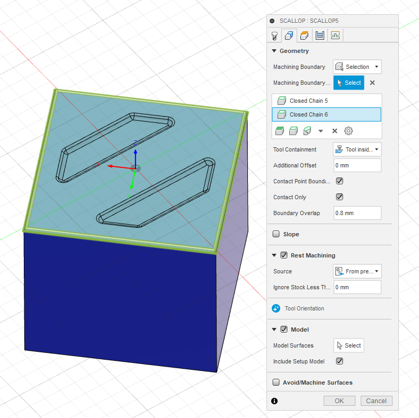
Task: Click the multi-face chain selection icon
Action: click(x=307, y=131)
